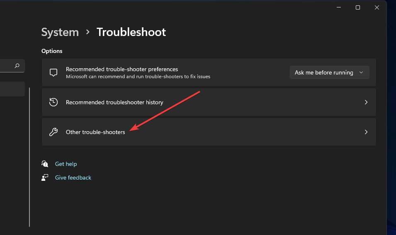Click the history clock icon

pyautogui.click(x=53, y=102)
